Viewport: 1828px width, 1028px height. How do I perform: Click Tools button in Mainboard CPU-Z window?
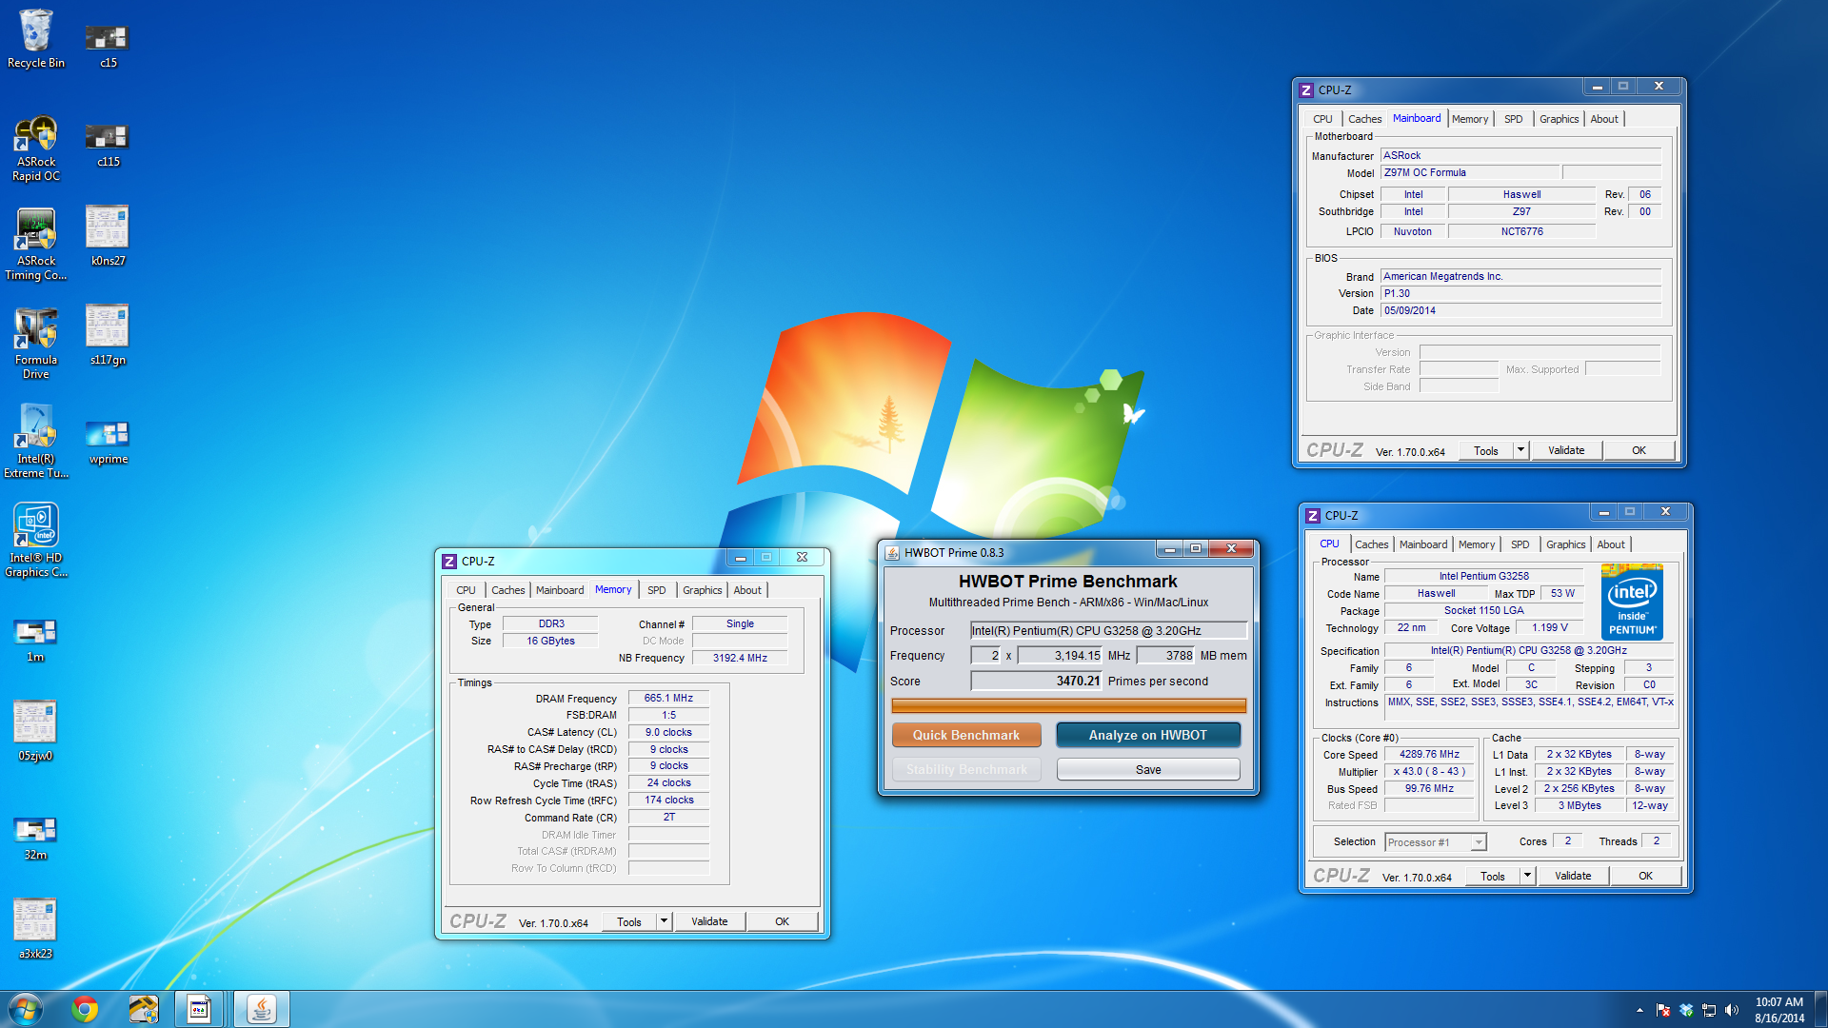click(x=1486, y=450)
